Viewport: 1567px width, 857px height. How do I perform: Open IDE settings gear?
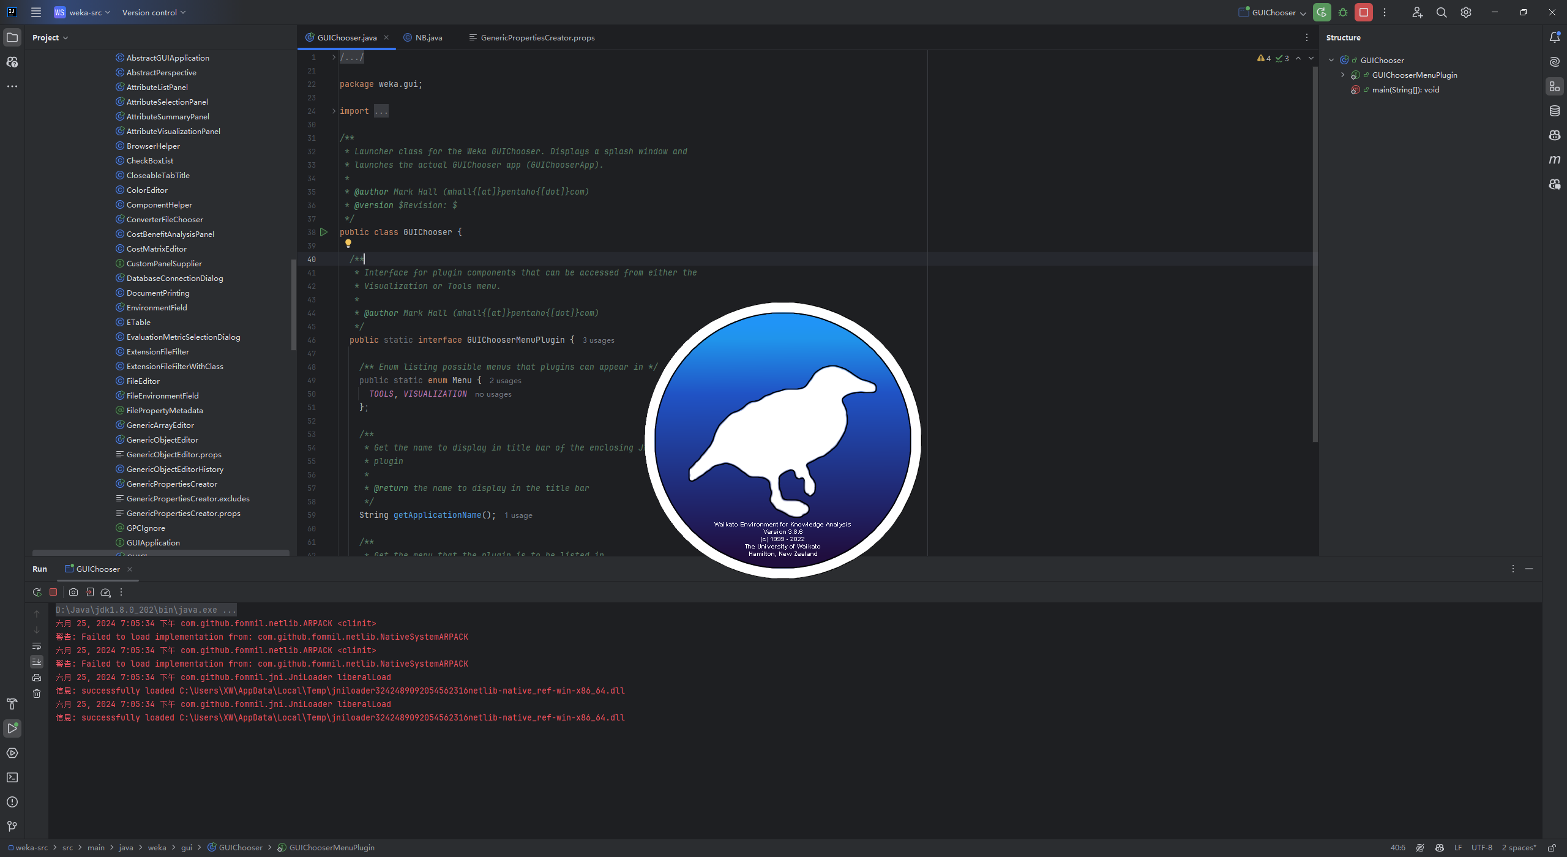[1466, 12]
